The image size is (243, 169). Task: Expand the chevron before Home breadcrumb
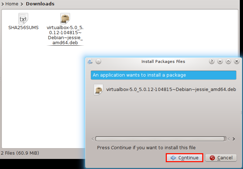click(3, 4)
